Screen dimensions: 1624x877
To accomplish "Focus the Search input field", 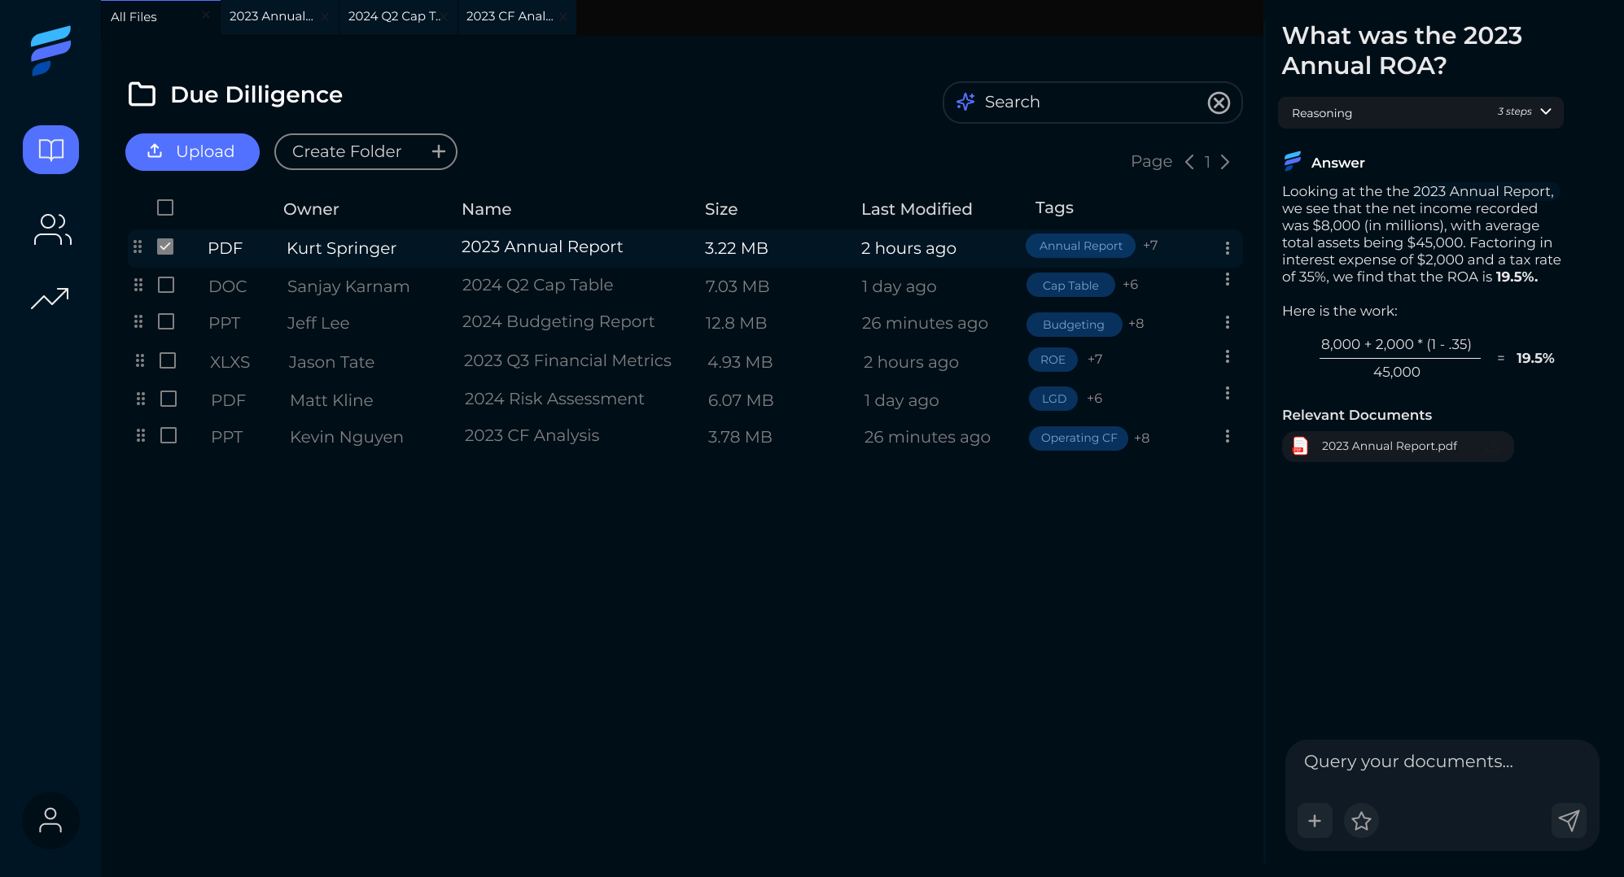I will 1092,103.
